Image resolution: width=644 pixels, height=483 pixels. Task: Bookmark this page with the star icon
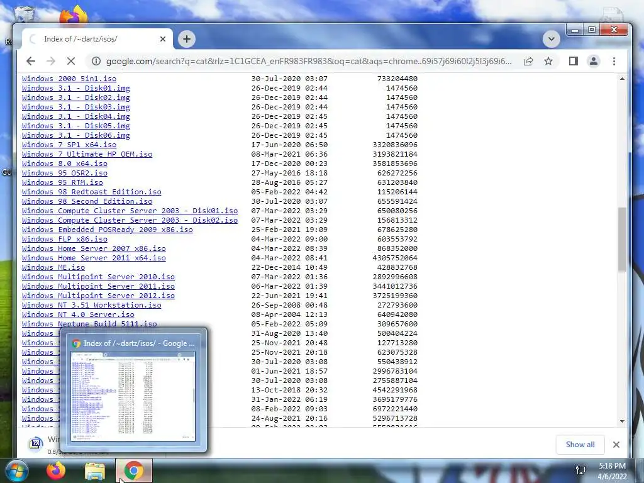(x=548, y=61)
